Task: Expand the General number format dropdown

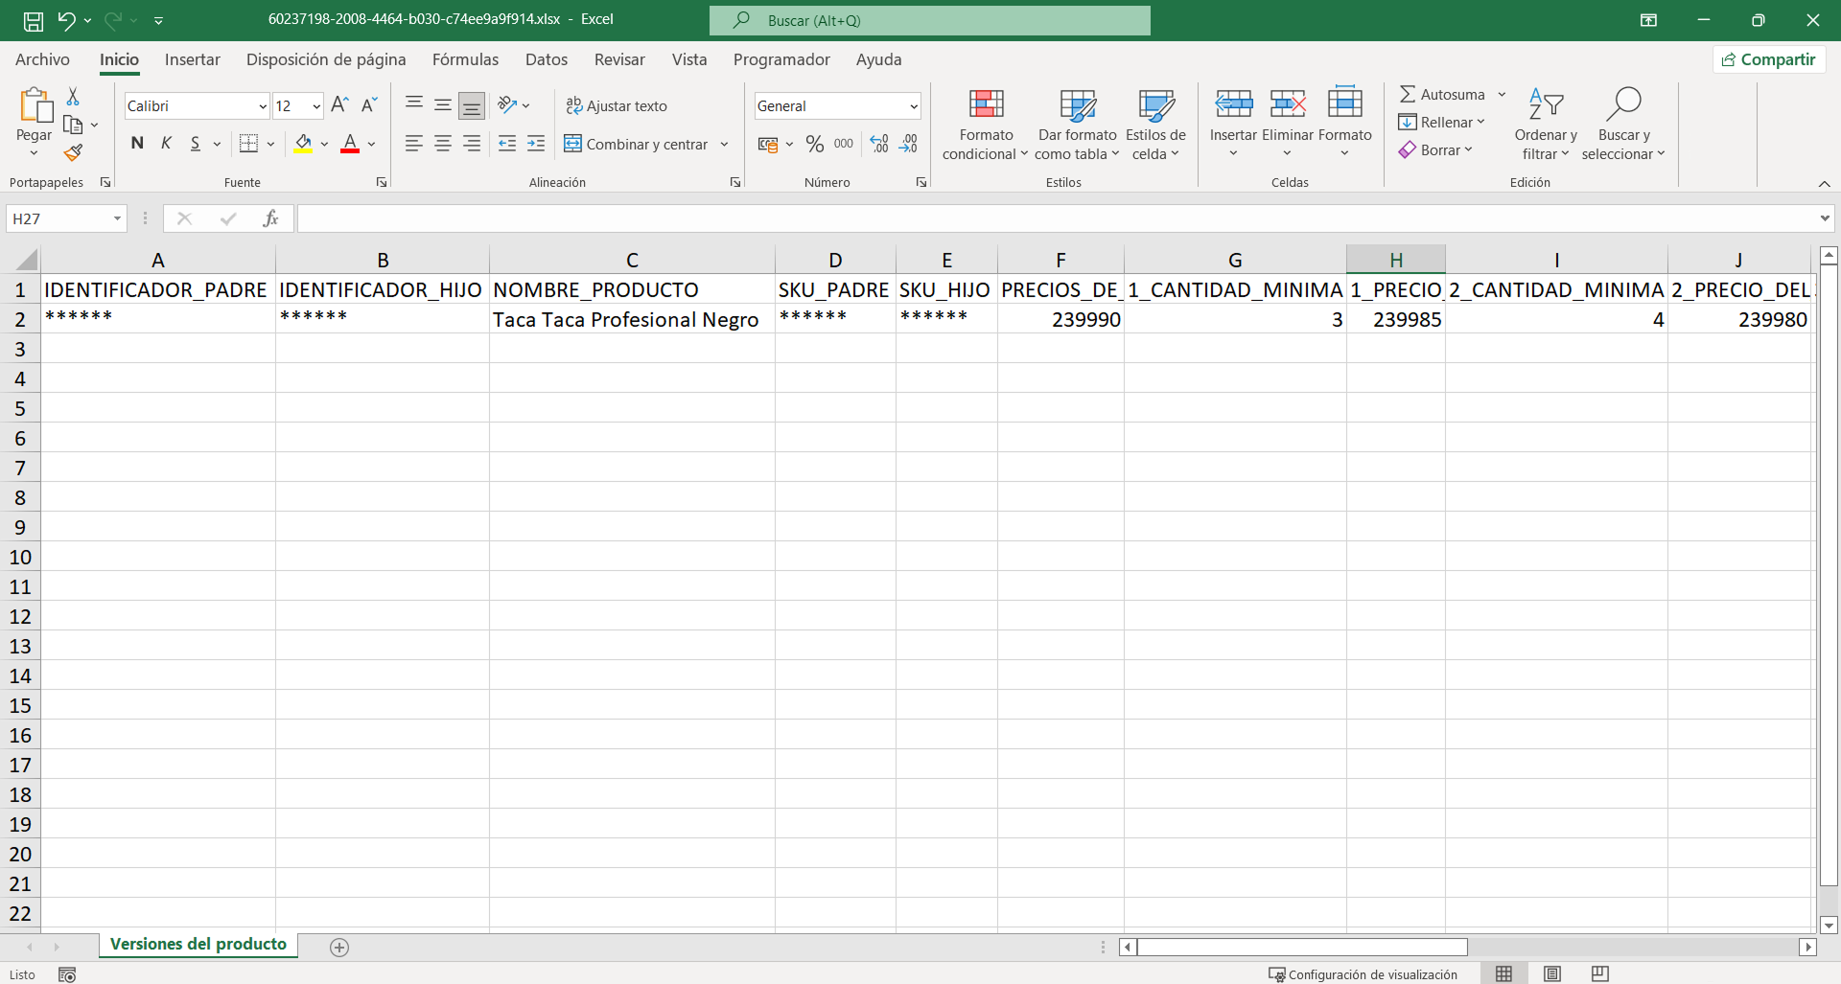Action: coord(913,106)
